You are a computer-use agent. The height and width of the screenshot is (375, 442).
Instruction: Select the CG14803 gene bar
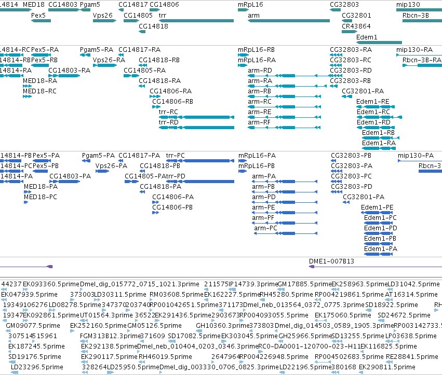64,10
